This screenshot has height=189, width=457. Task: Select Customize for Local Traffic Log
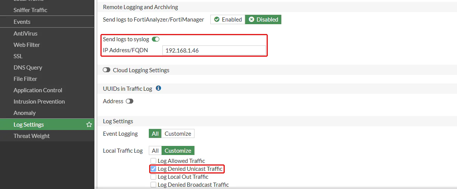178,150
